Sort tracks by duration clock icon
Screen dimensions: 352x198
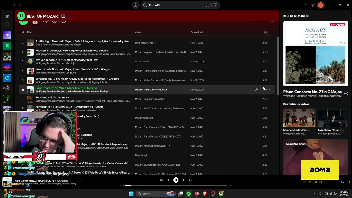pyautogui.click(x=265, y=32)
